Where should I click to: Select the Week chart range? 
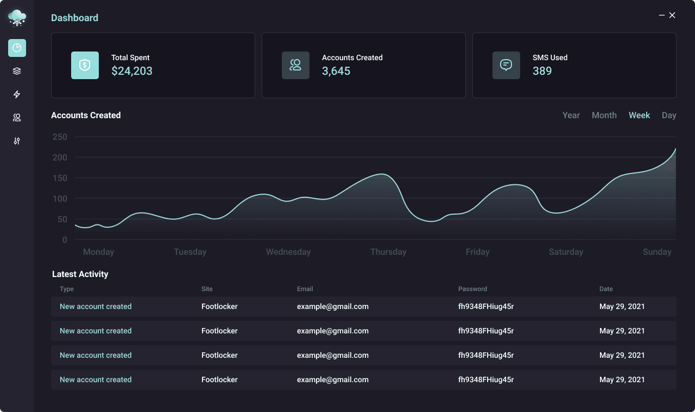point(639,115)
